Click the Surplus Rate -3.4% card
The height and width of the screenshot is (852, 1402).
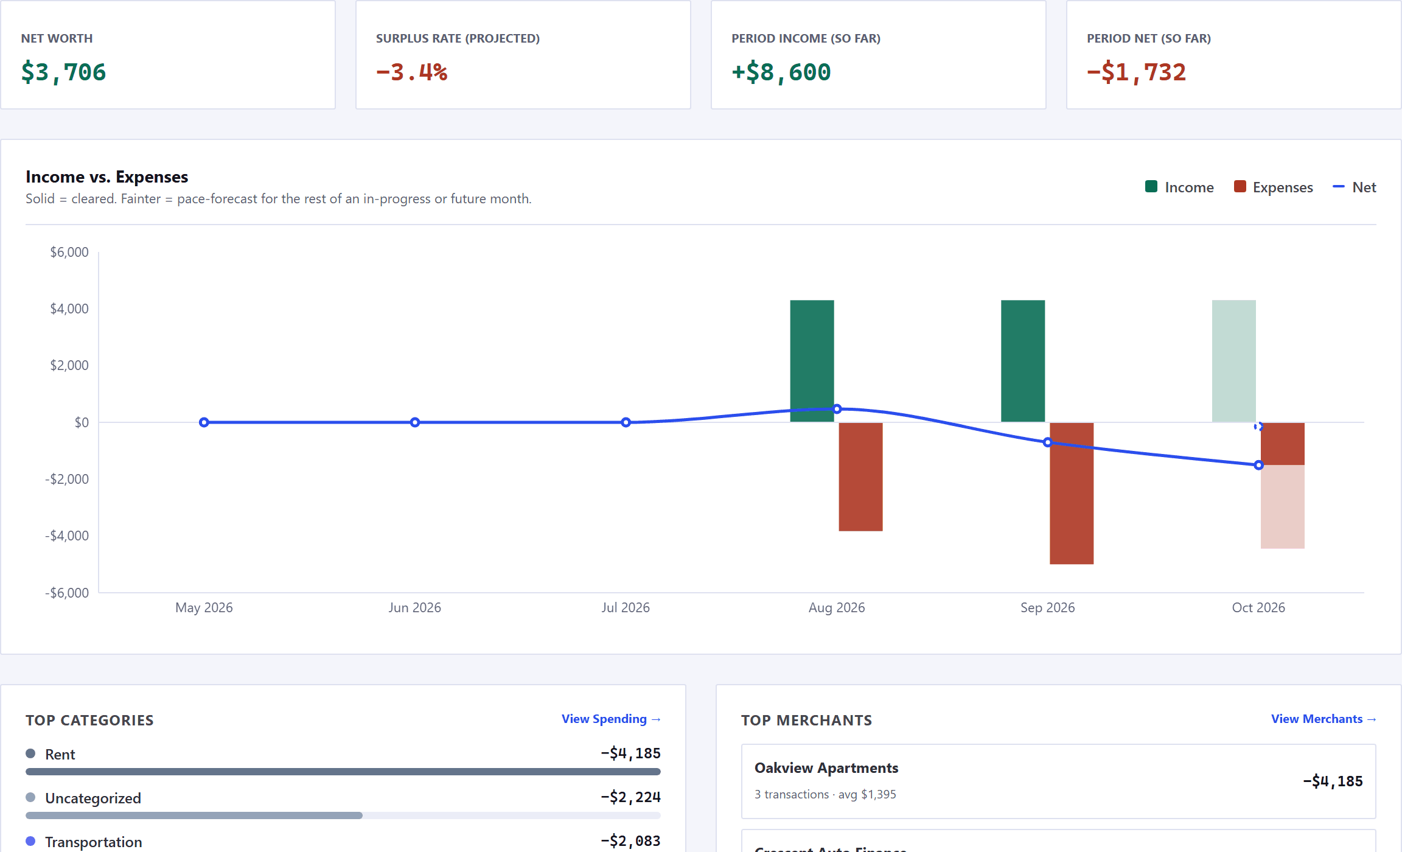pyautogui.click(x=523, y=55)
